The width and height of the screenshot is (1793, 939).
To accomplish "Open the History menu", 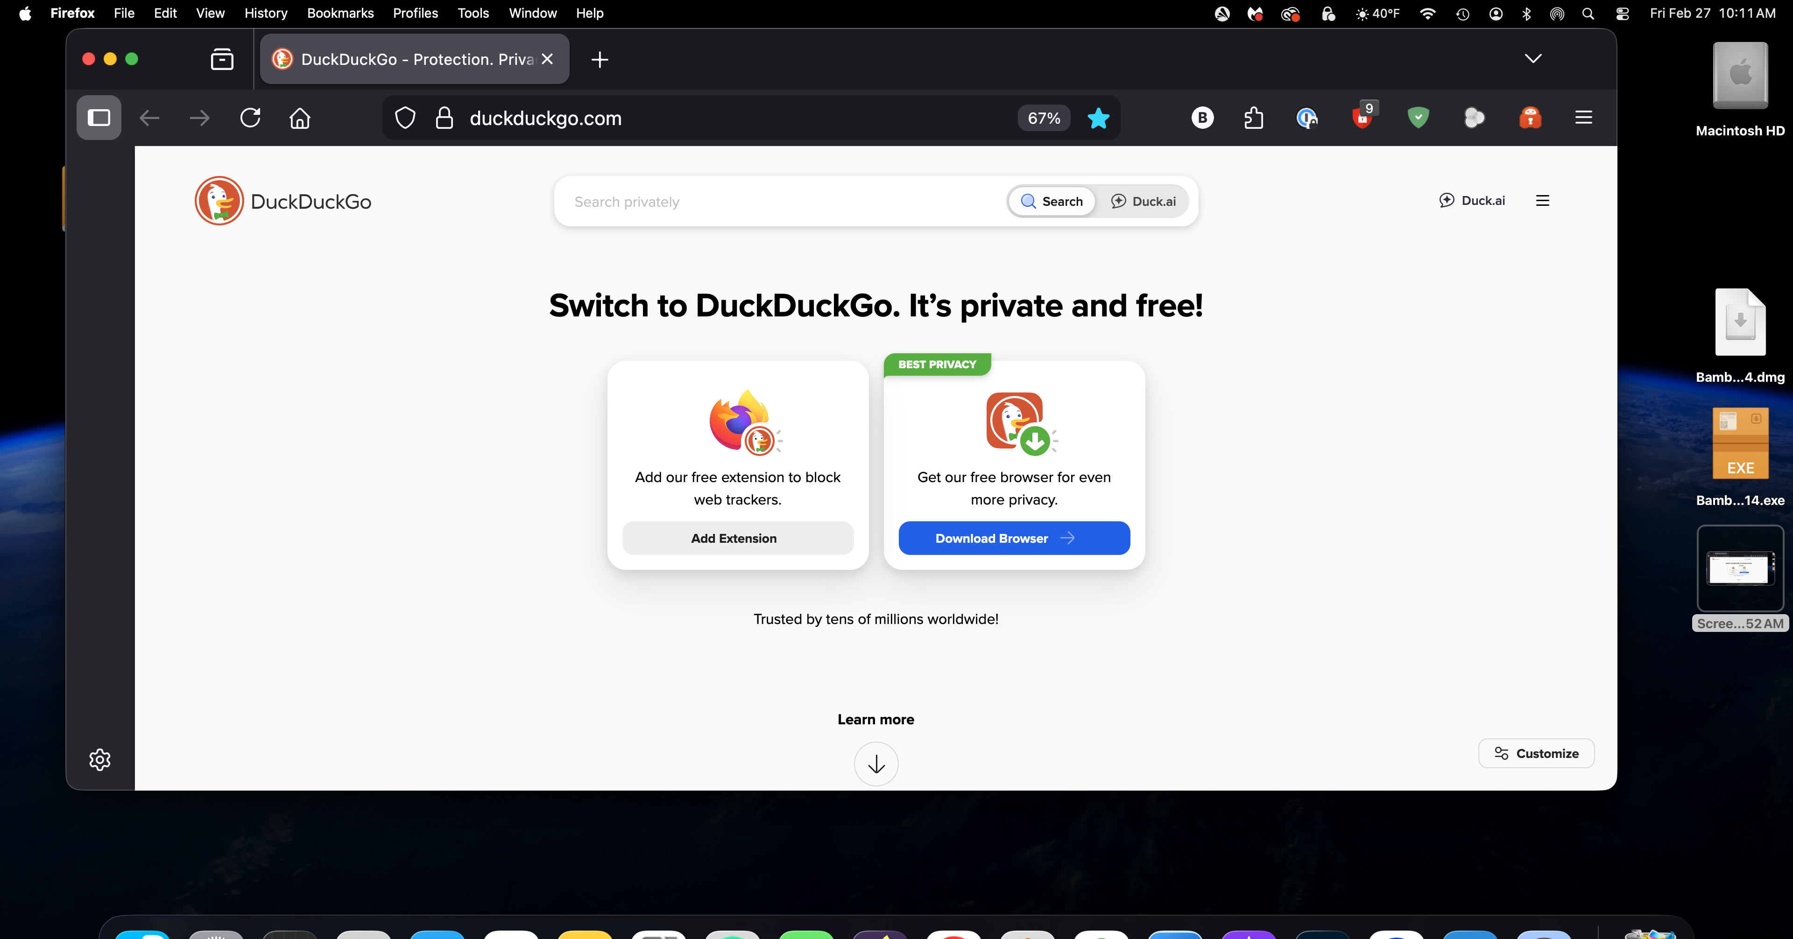I will [x=265, y=13].
